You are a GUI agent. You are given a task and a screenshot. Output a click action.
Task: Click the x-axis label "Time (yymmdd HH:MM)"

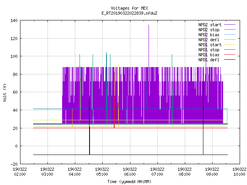[129, 182]
